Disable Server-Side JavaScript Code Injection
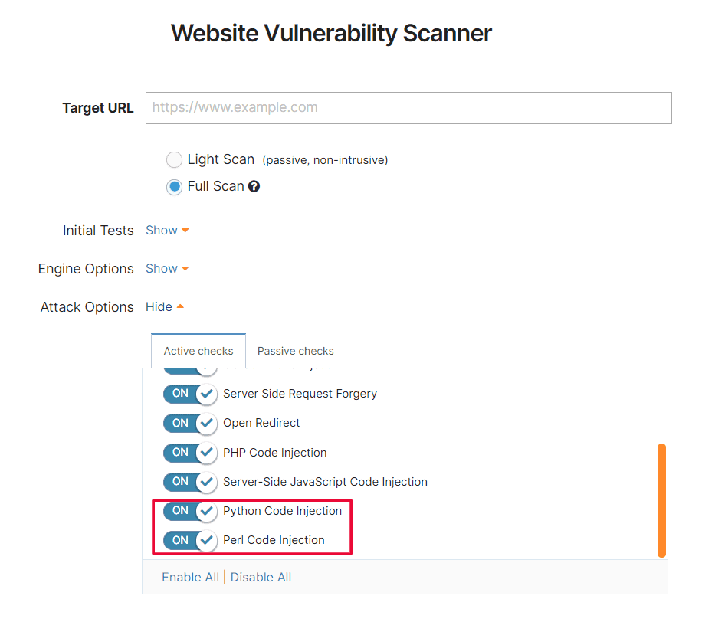The height and width of the screenshot is (622, 702). pos(189,482)
